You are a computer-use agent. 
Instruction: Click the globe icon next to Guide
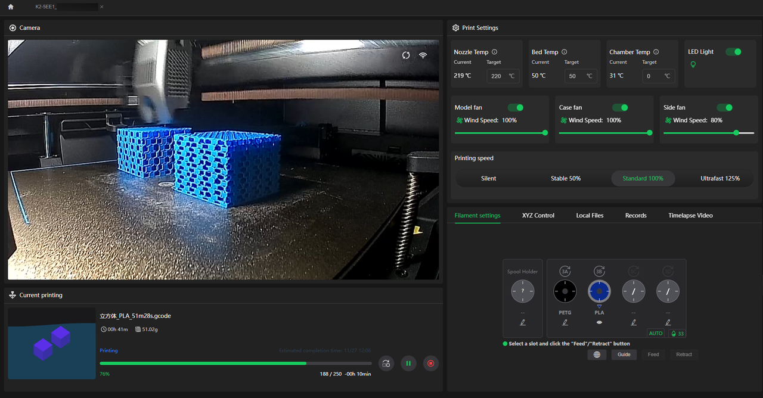(597, 355)
